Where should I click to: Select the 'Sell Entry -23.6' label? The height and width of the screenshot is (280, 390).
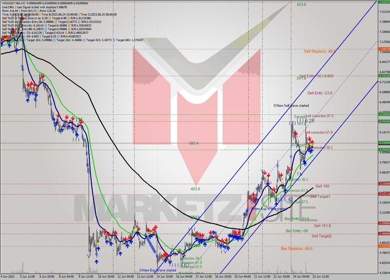(x=320, y=93)
